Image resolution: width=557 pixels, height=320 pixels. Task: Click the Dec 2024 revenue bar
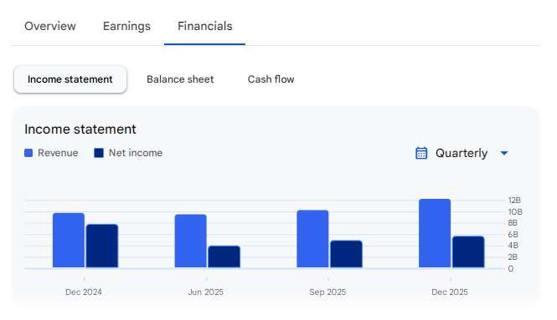pos(69,241)
